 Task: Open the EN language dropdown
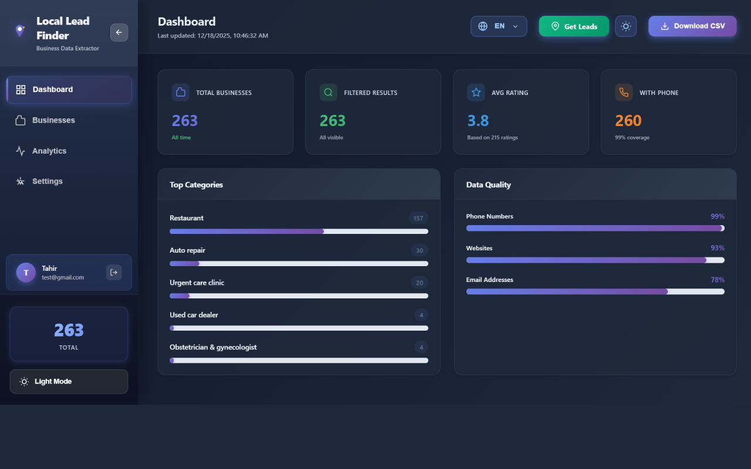(499, 26)
